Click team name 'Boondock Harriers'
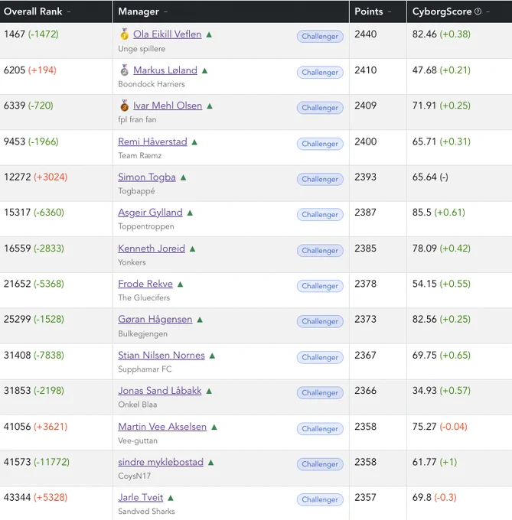 coord(152,84)
